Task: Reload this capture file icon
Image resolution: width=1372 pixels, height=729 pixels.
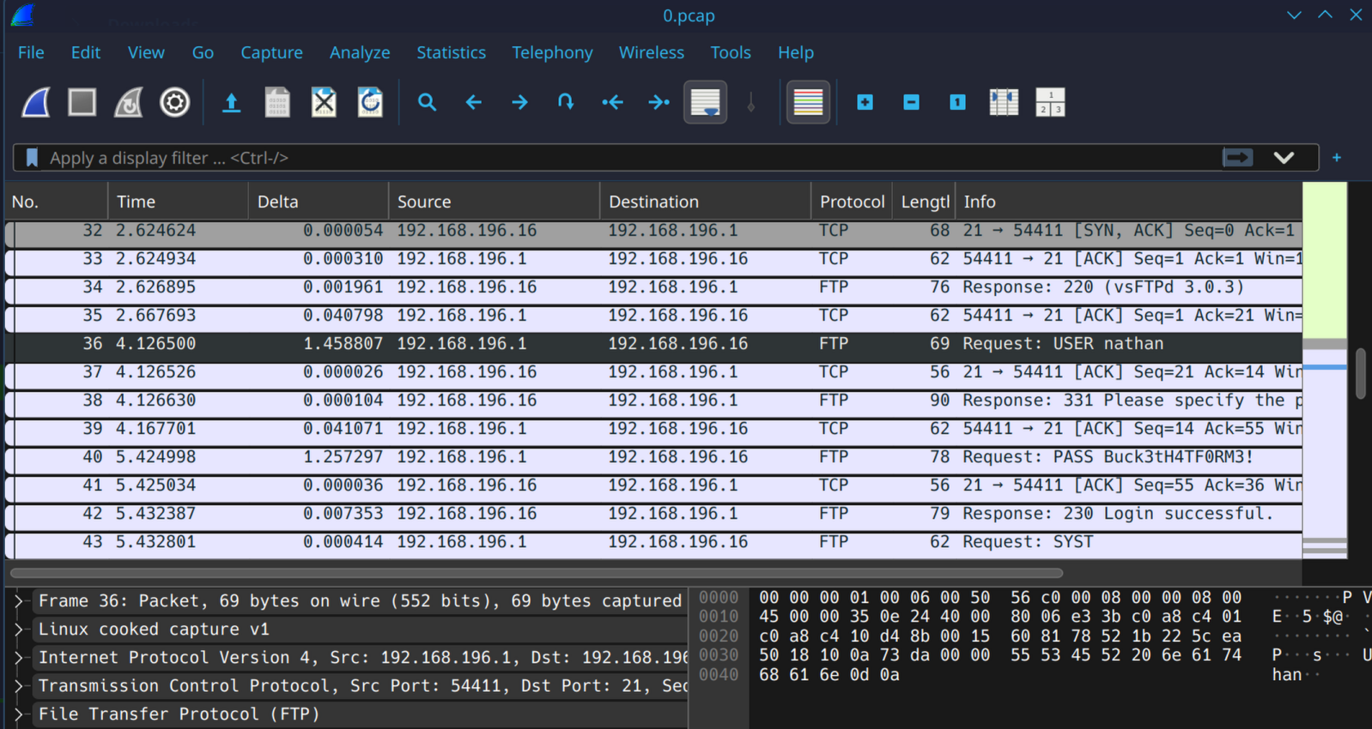Action: (x=370, y=103)
